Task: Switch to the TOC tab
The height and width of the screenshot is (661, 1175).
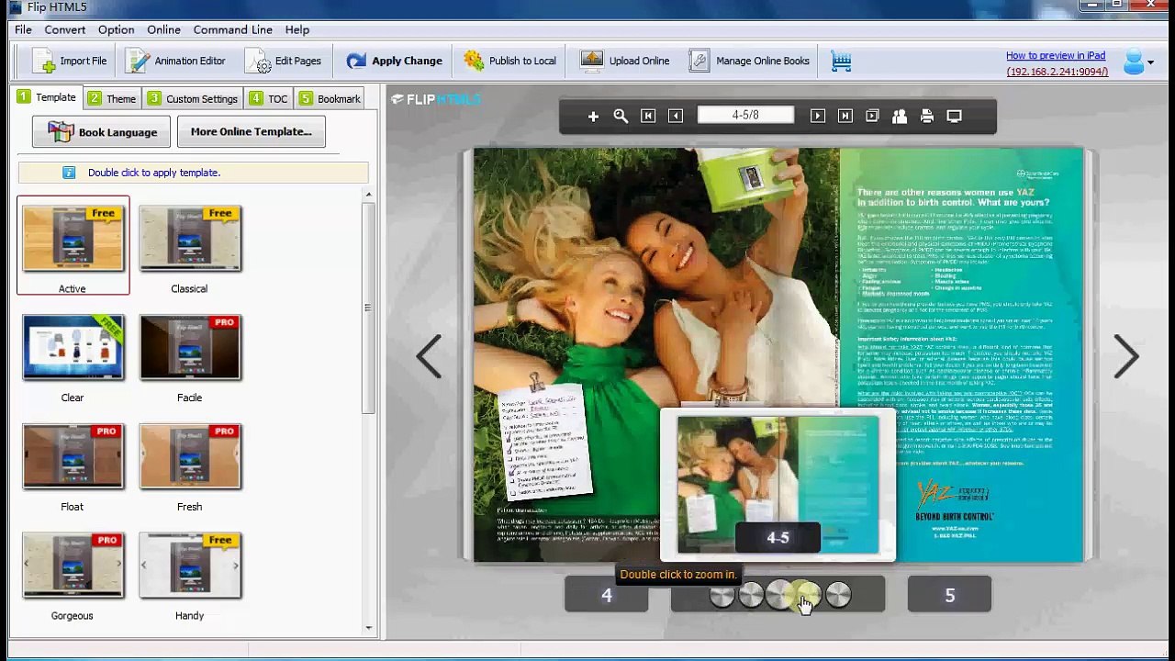Action: click(268, 98)
